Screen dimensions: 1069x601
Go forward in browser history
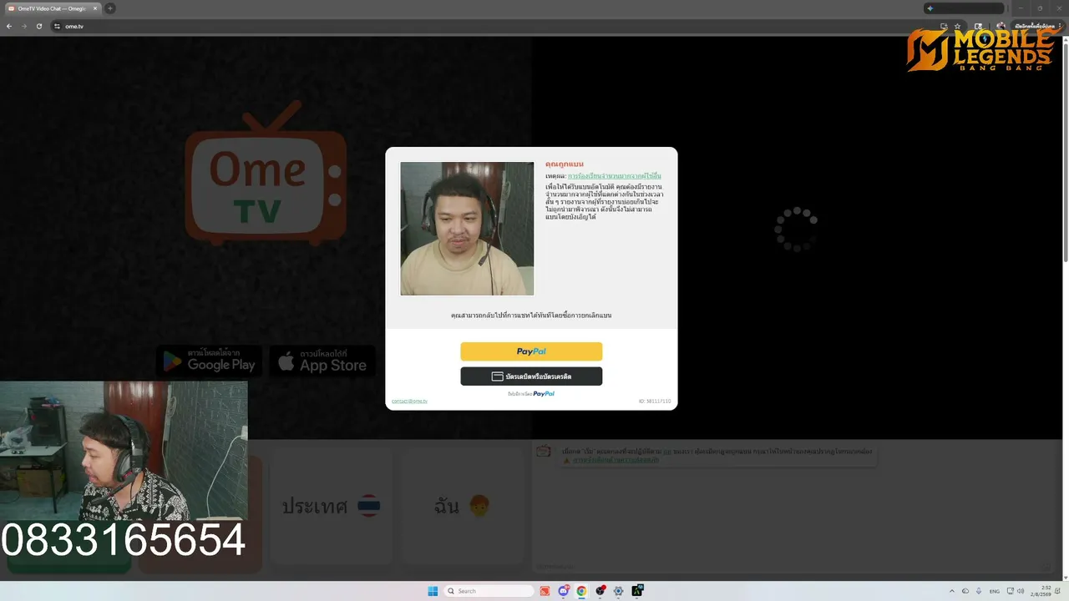tap(24, 26)
